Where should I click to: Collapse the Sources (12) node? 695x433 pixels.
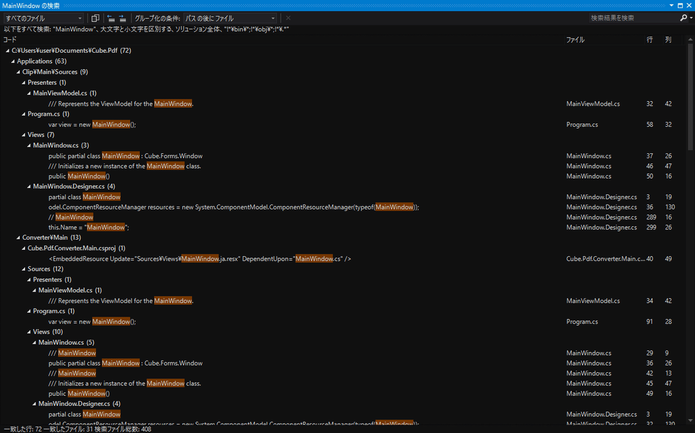pos(24,269)
